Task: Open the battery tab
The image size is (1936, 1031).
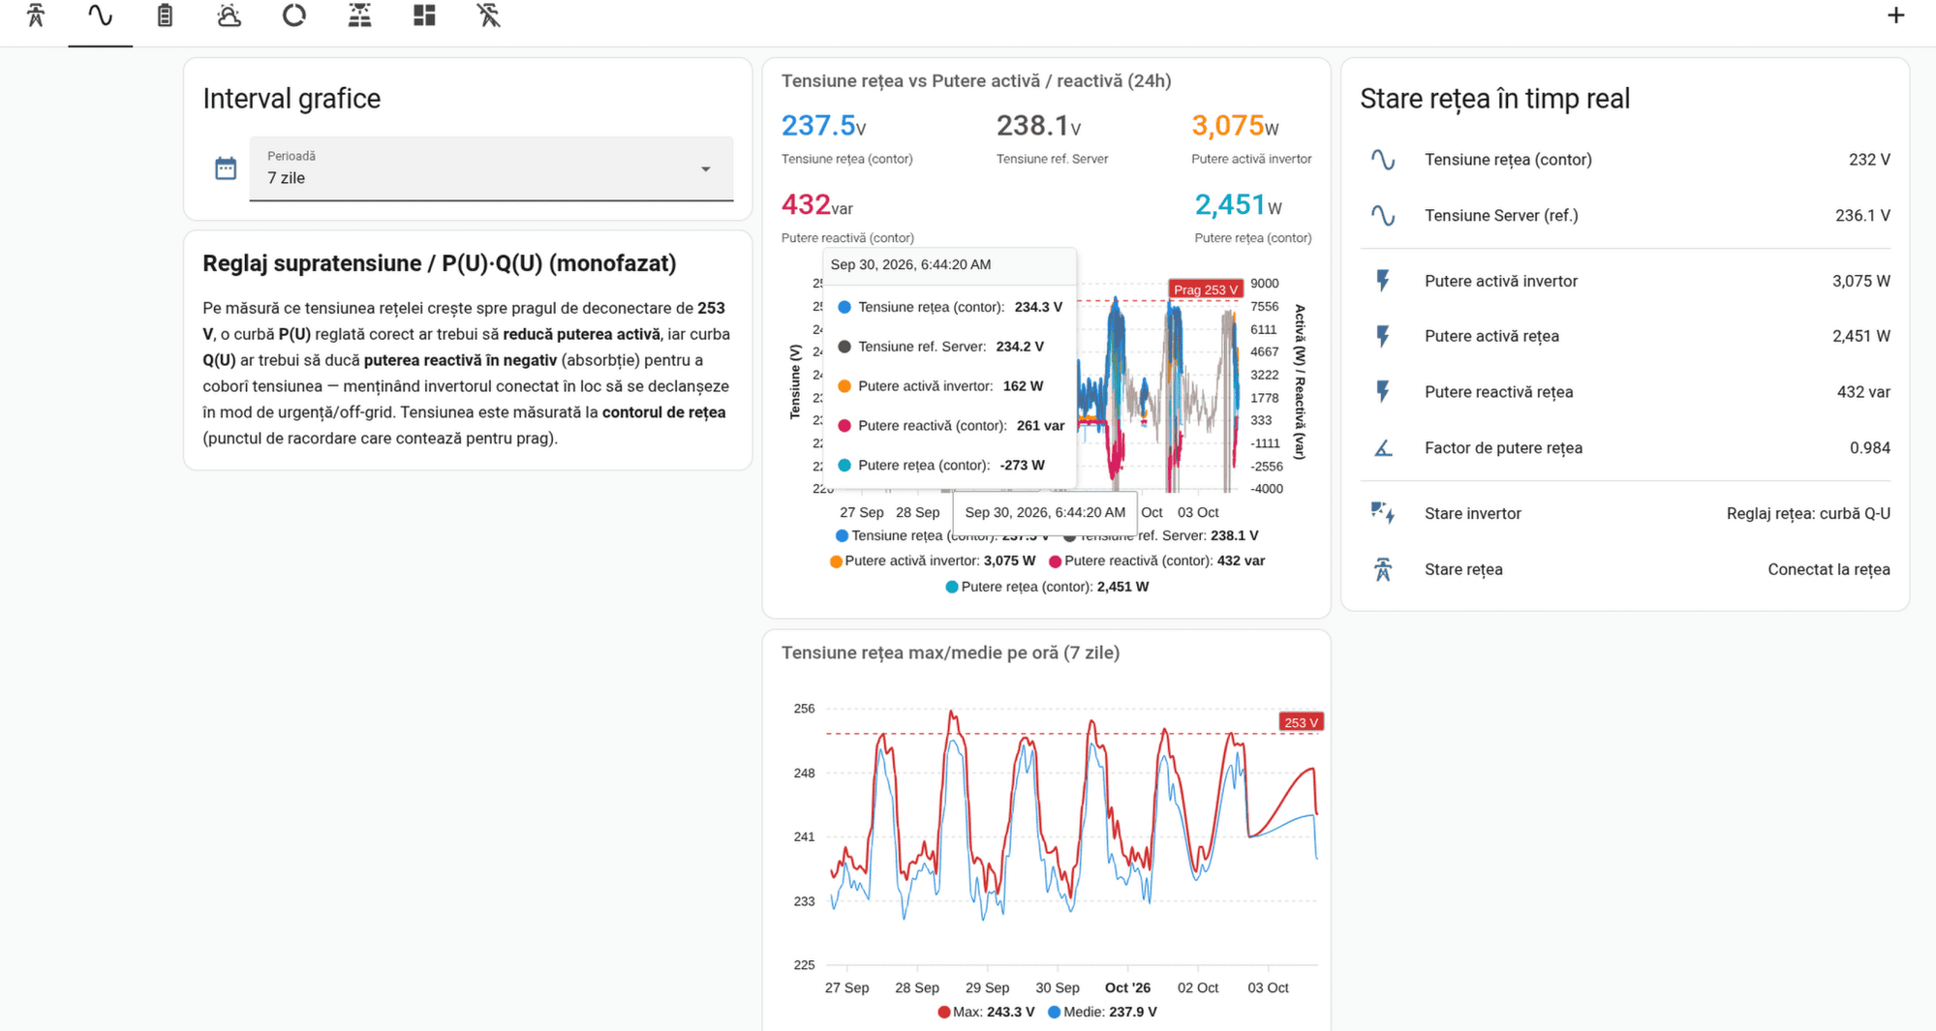Action: coord(165,15)
